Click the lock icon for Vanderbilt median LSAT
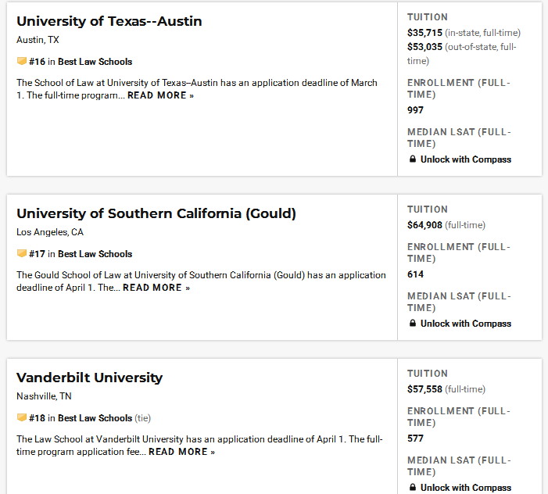The width and height of the screenshot is (548, 494). 413,487
